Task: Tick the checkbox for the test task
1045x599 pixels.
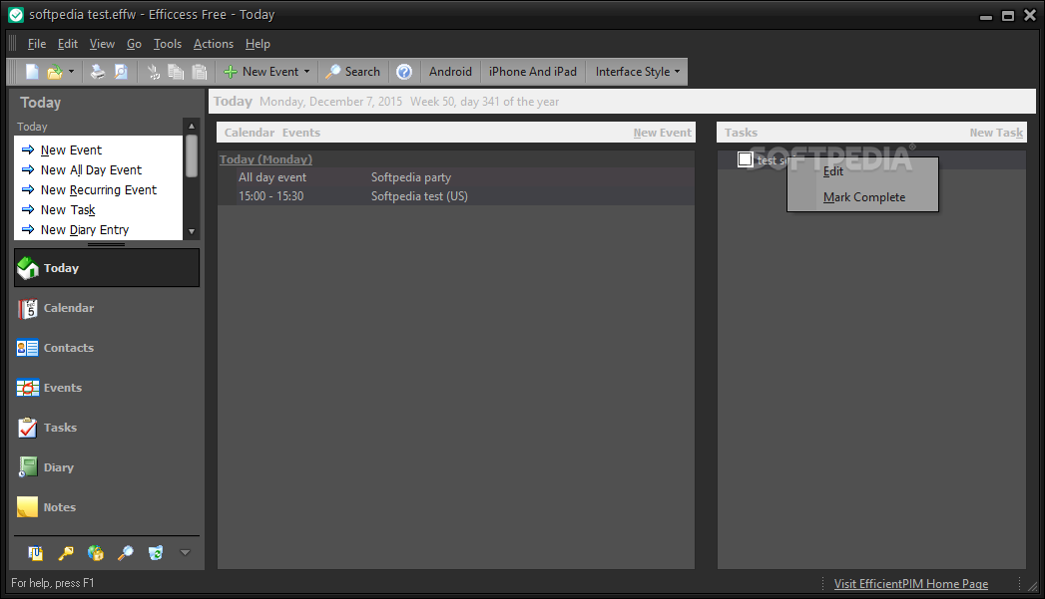Action: tap(746, 159)
